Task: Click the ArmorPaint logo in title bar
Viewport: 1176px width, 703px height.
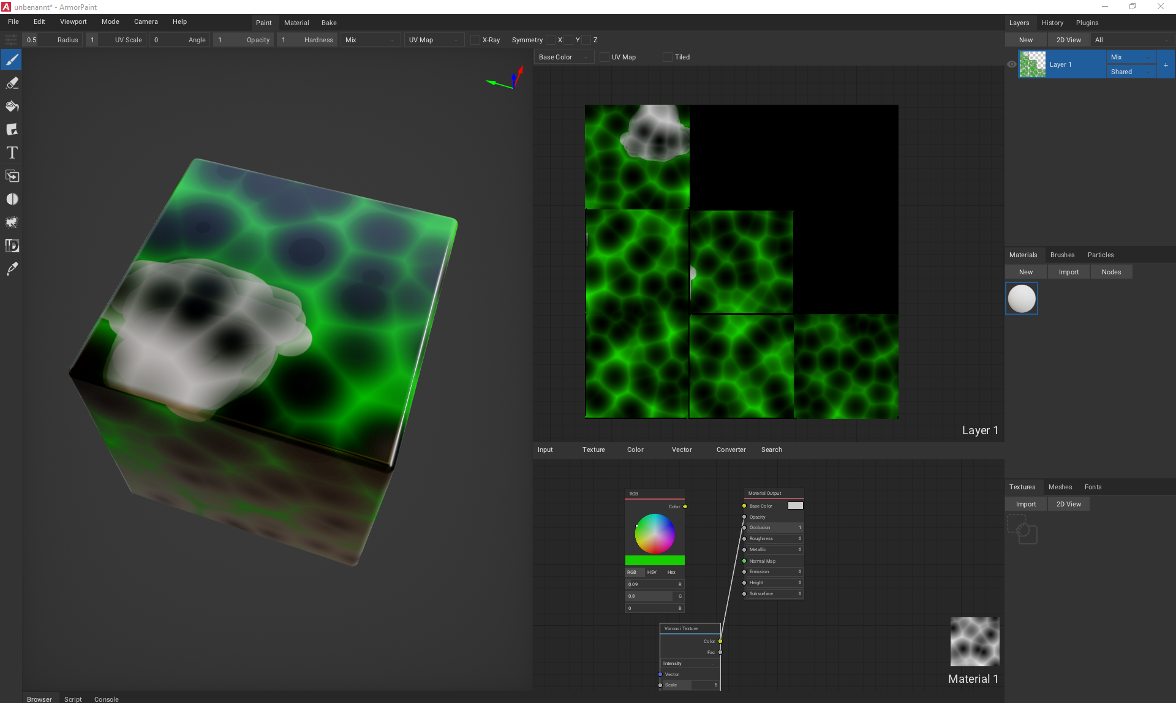Action: point(6,7)
